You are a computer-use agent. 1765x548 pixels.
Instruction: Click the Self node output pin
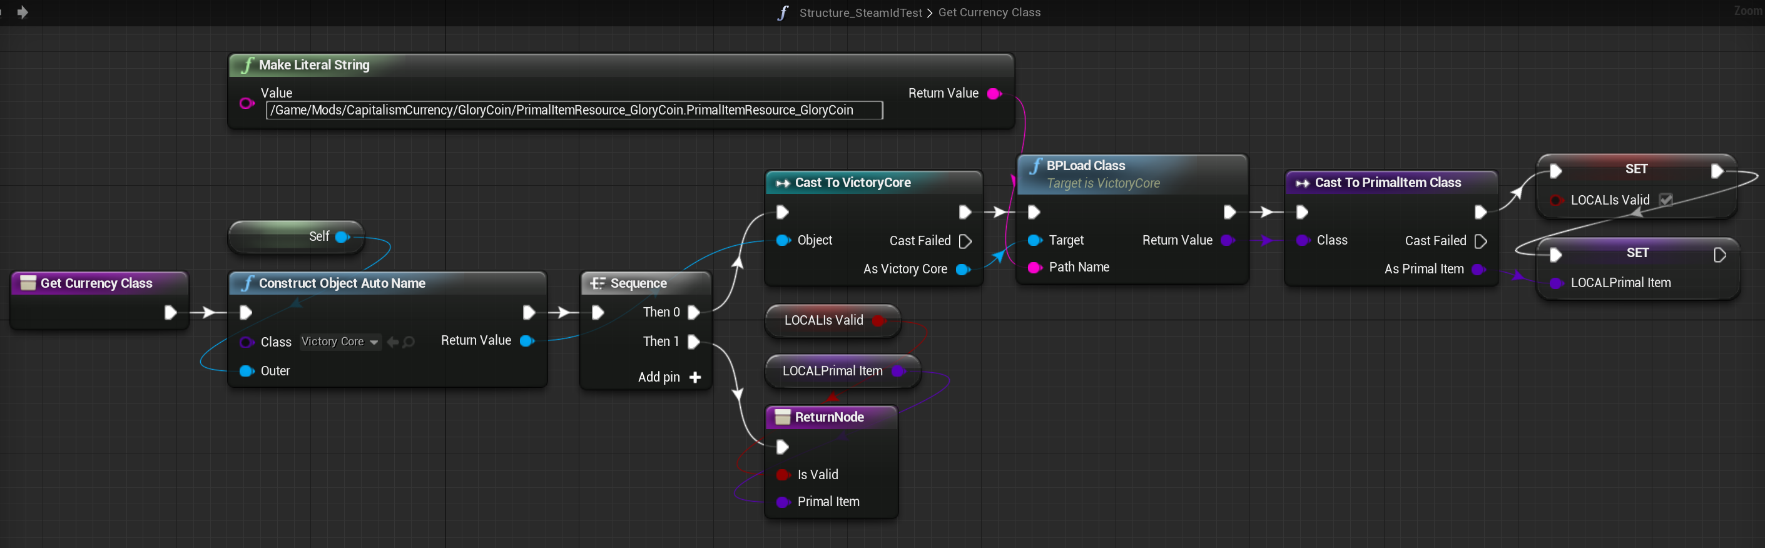pyautogui.click(x=343, y=237)
